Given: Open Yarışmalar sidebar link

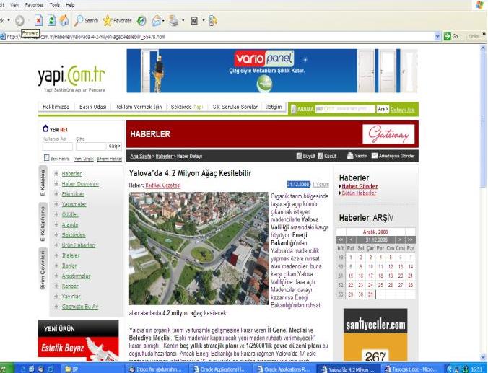Looking at the screenshot, I should pos(74,204).
